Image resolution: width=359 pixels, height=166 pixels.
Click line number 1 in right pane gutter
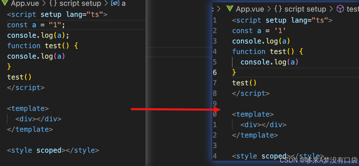coord(215,20)
